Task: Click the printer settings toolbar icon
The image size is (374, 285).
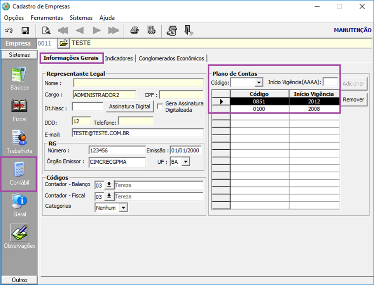Action: 172,31
